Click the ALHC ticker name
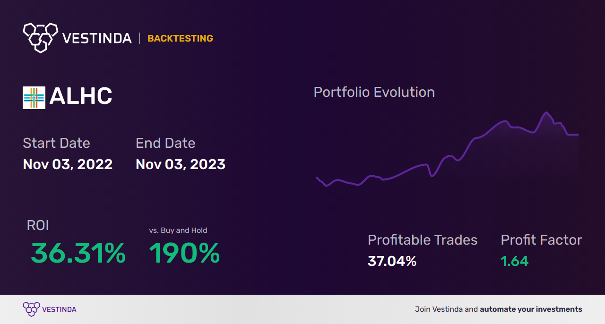The width and height of the screenshot is (605, 324). [x=81, y=97]
